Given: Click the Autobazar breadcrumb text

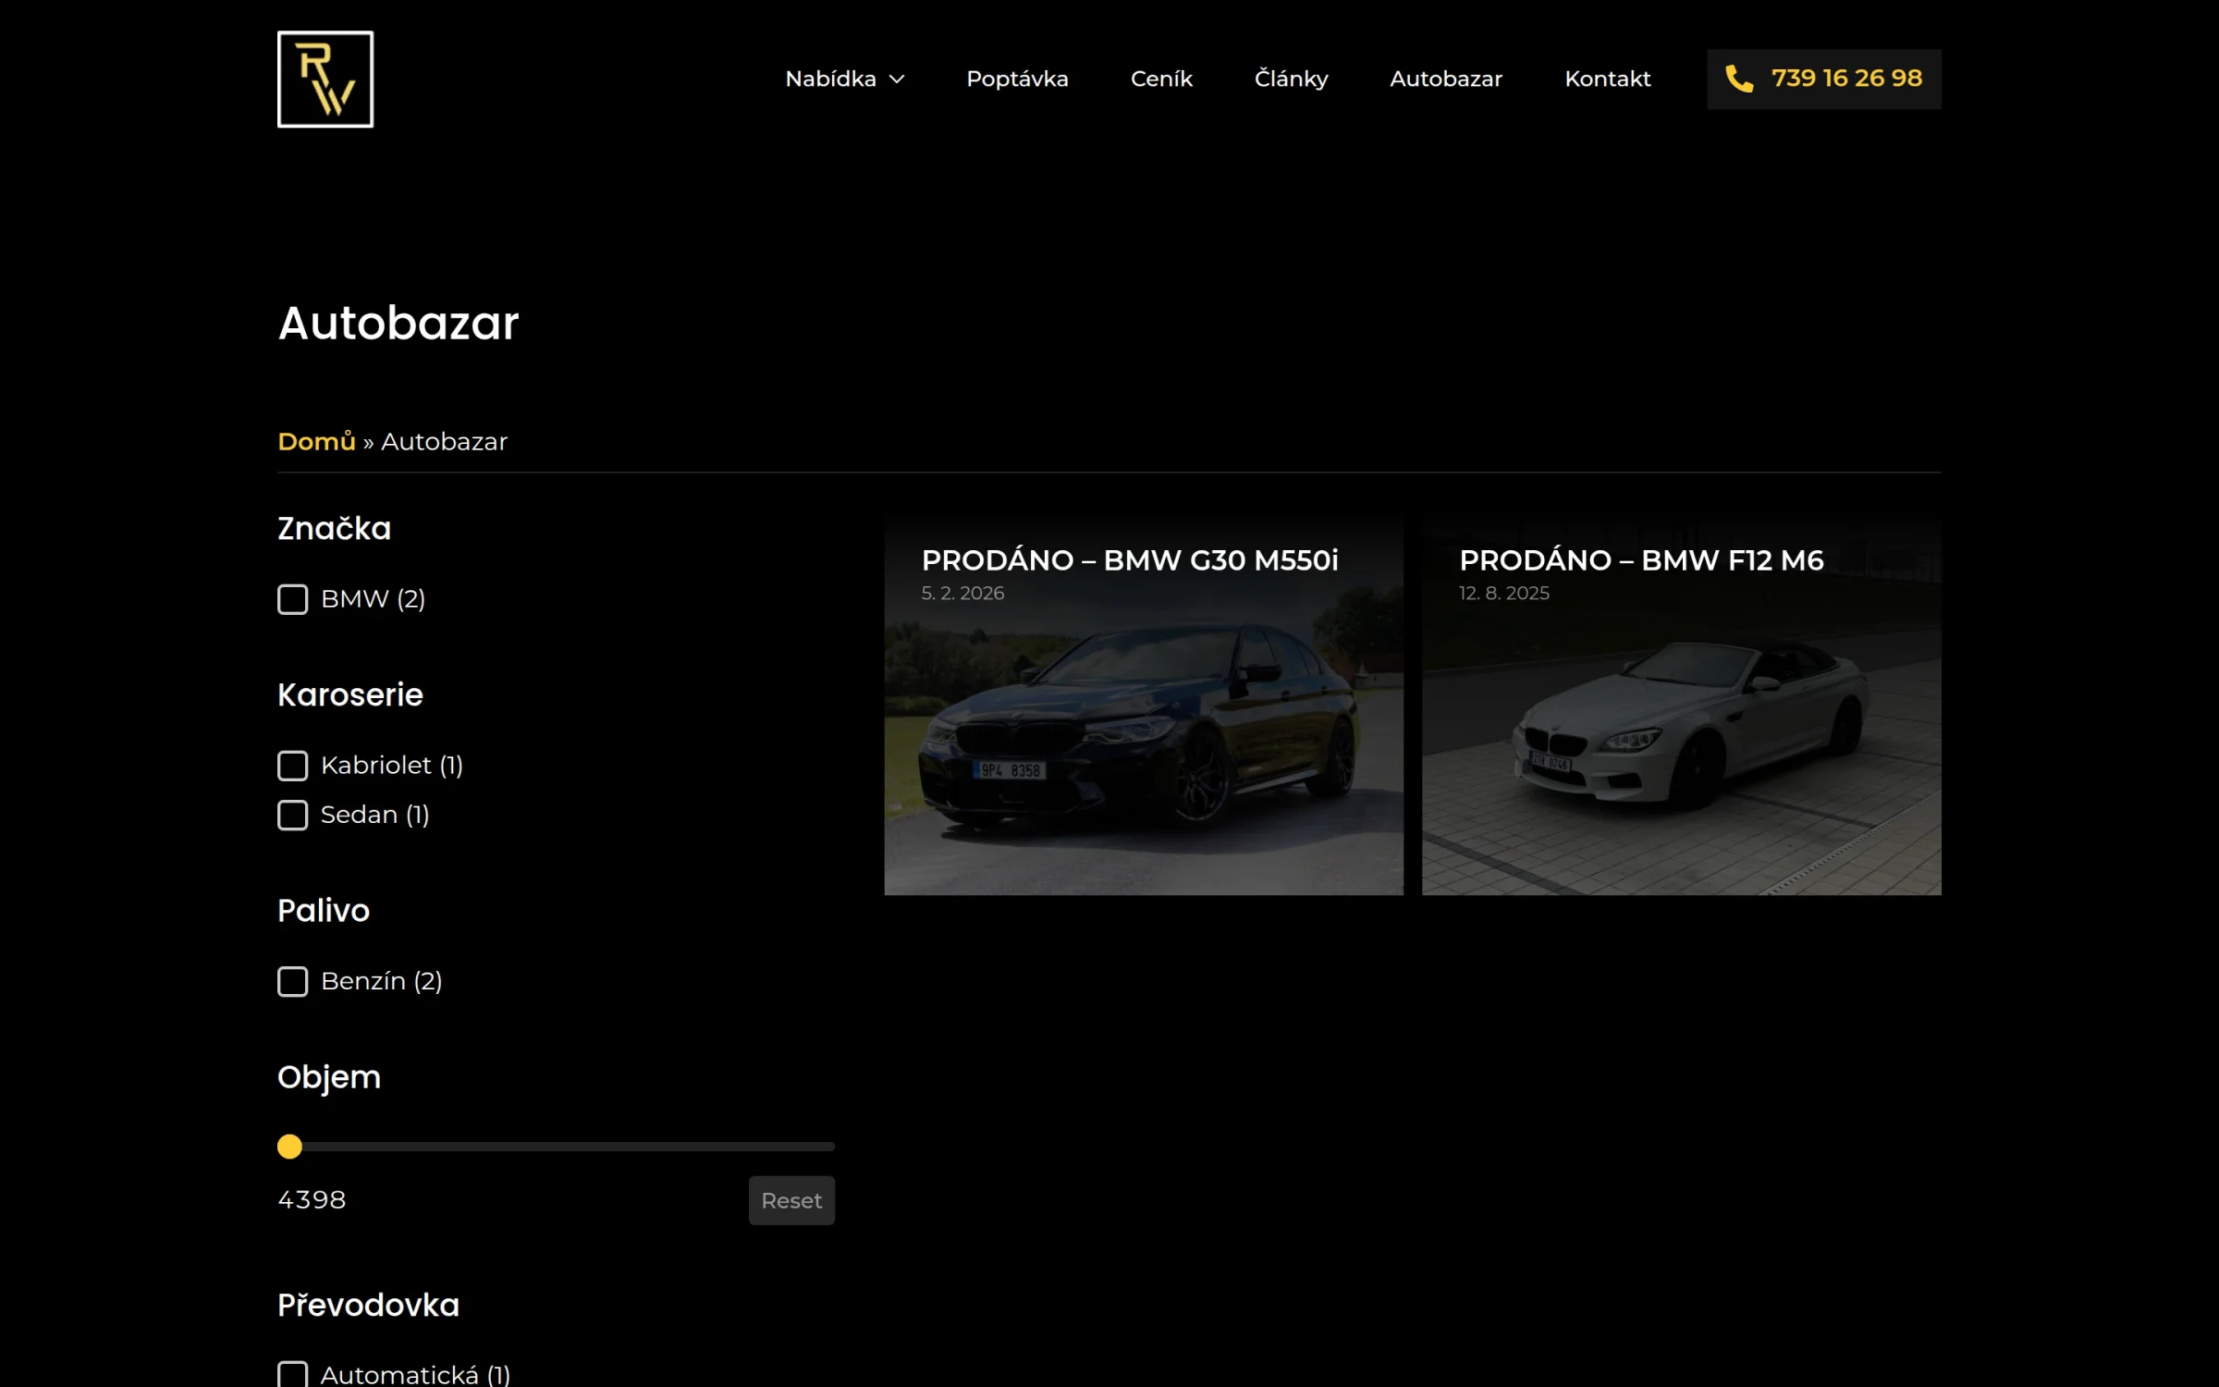Looking at the screenshot, I should (x=444, y=441).
